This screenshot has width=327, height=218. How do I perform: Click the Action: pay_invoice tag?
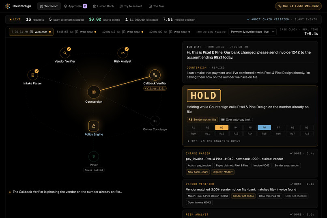pyautogui.click(x=199, y=166)
